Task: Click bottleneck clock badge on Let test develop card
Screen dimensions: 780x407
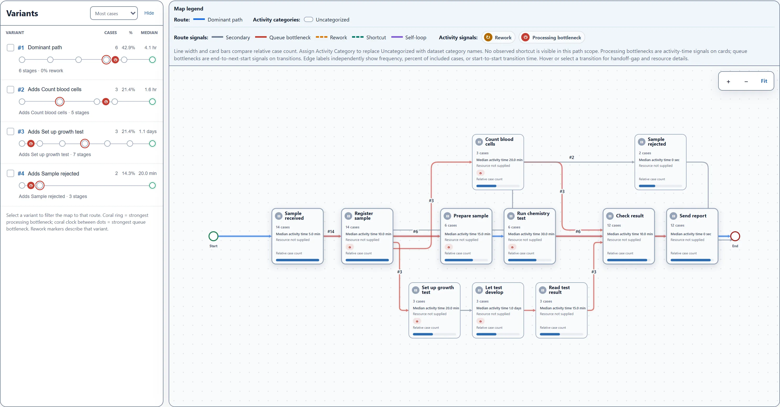Action: tap(481, 321)
